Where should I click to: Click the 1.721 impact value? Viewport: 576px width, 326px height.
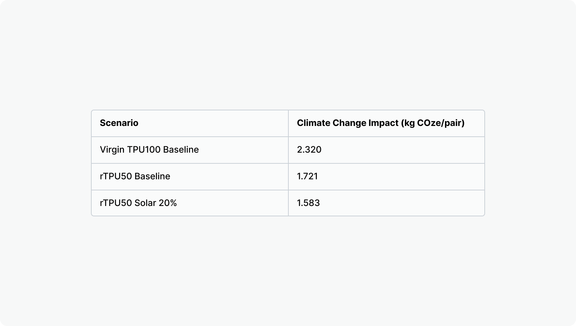coord(307,176)
